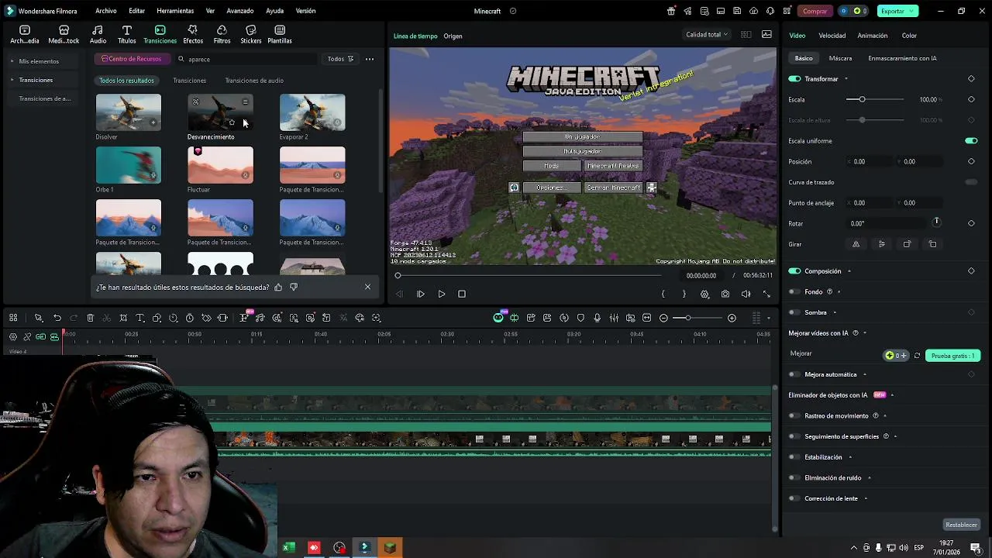Collapse the Composición section arrow
This screenshot has height=558, width=992.
(x=849, y=271)
